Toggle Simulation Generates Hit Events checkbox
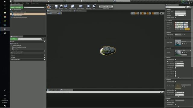Viewport: 193px width, 108px height. pyautogui.click(x=176, y=82)
